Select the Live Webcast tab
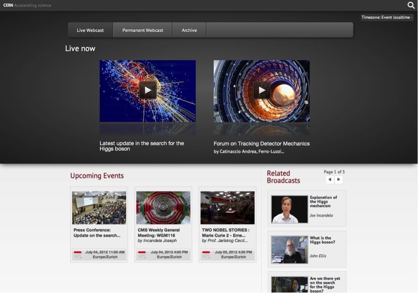Viewport: 418px width, 293px height. 90,30
